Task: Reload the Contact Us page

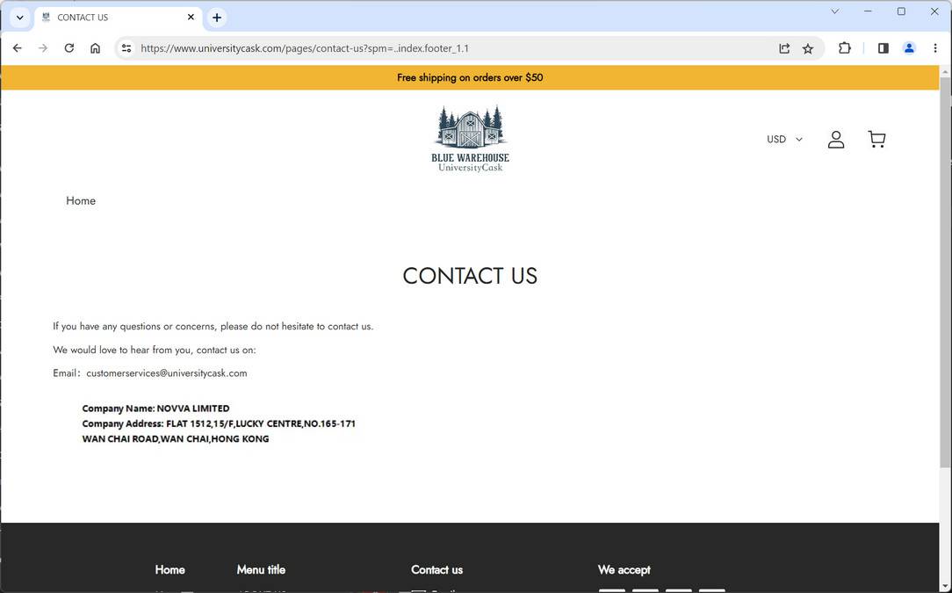Action: pos(69,48)
